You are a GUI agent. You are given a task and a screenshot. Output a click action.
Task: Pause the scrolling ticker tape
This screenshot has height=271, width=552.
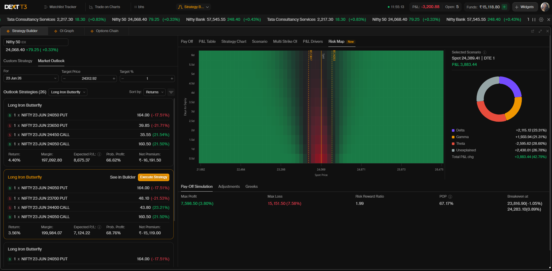(x=534, y=20)
